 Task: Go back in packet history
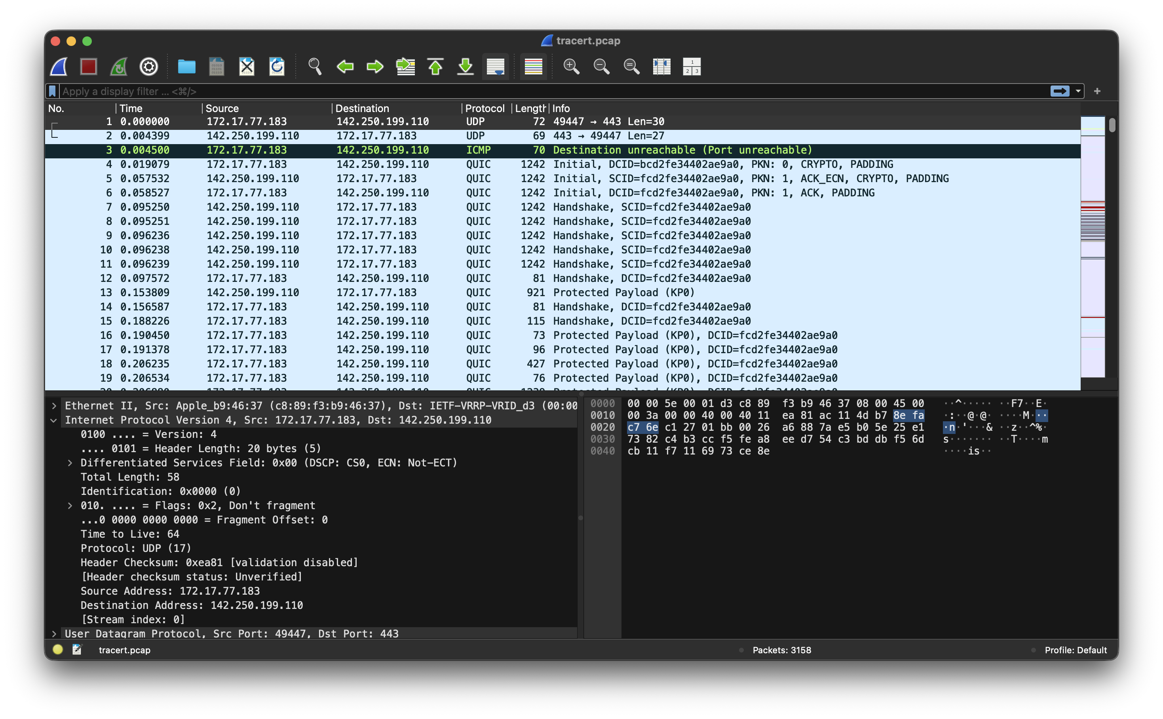[345, 67]
